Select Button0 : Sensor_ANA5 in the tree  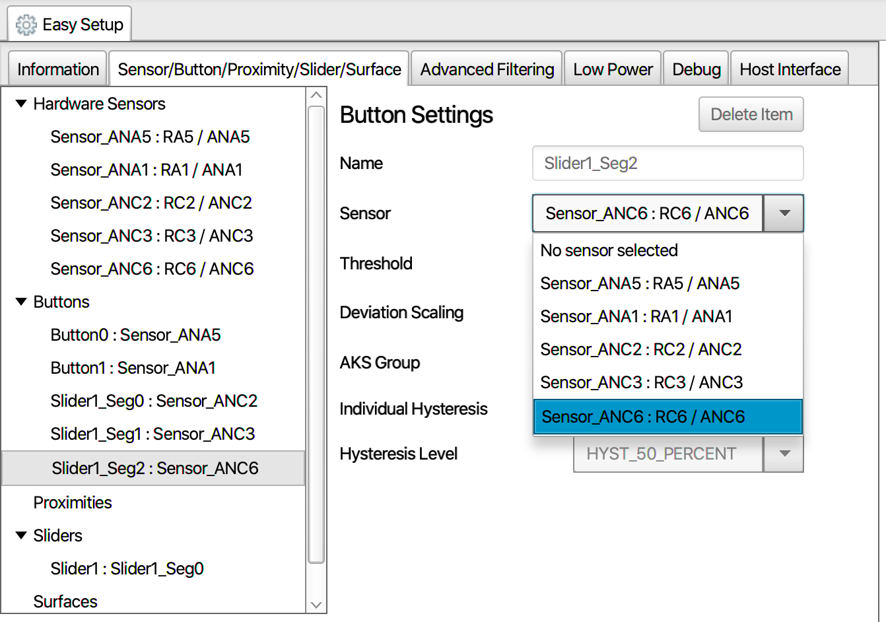[135, 335]
